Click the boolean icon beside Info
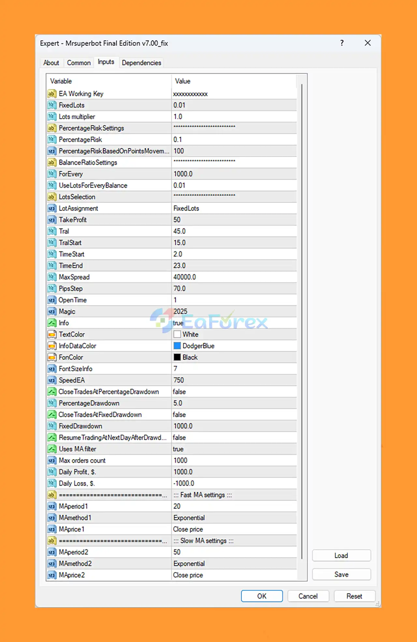This screenshot has width=417, height=642. click(x=52, y=323)
